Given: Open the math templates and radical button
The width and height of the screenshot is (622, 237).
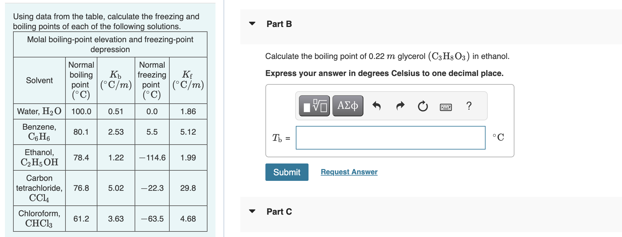Looking at the screenshot, I should tap(314, 106).
